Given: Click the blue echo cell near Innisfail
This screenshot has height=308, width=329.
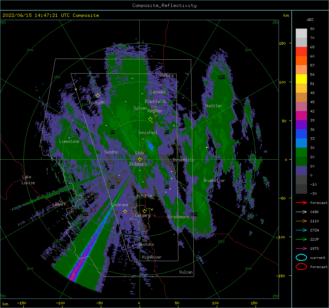Looking at the screenshot, I should coord(150,145).
